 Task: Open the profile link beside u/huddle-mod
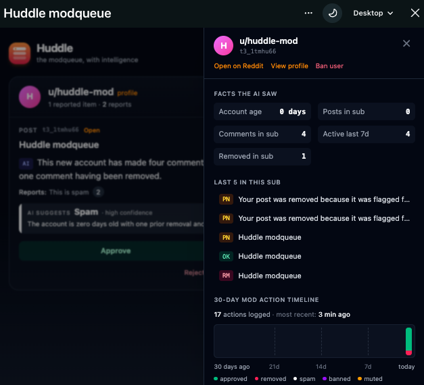(127, 93)
